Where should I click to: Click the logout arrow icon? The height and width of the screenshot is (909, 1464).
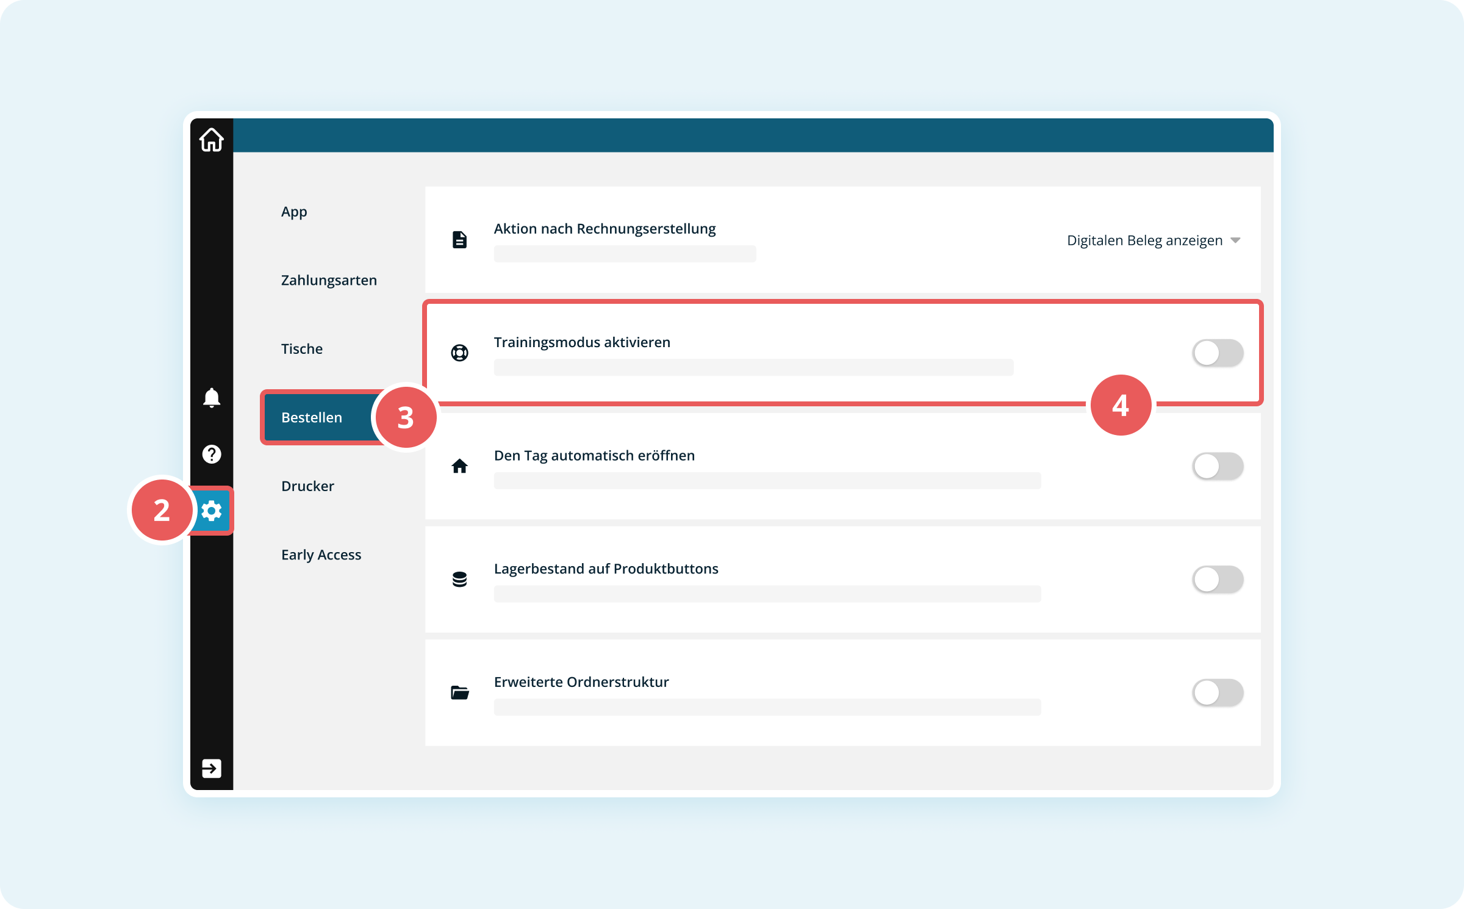point(211,768)
